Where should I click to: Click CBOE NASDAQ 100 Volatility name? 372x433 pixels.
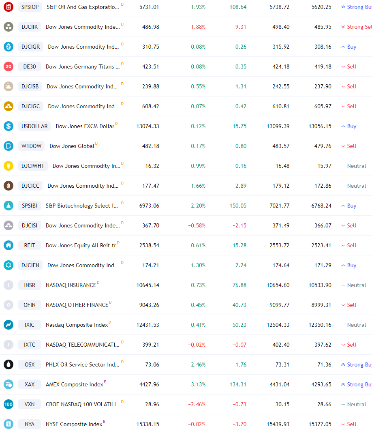point(83,405)
